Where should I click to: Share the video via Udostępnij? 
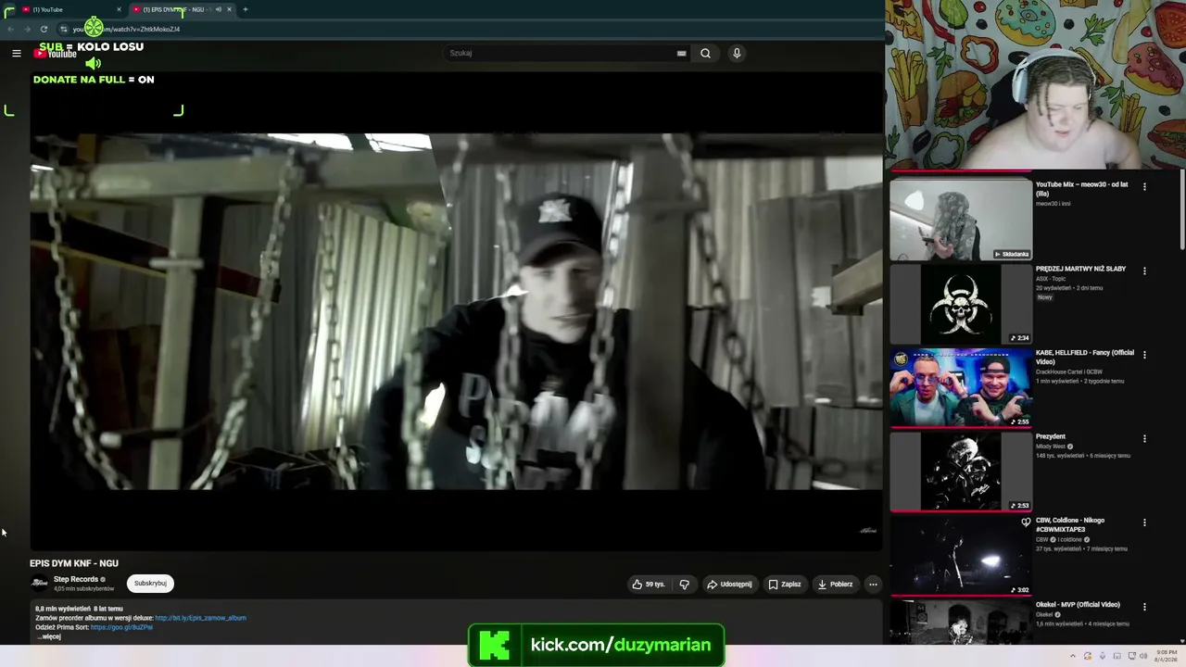(x=729, y=585)
